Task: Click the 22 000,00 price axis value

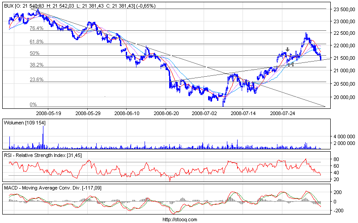Action: [x=344, y=45]
